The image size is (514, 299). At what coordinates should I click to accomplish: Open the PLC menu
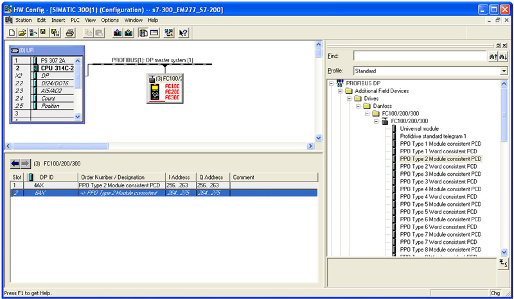(75, 20)
